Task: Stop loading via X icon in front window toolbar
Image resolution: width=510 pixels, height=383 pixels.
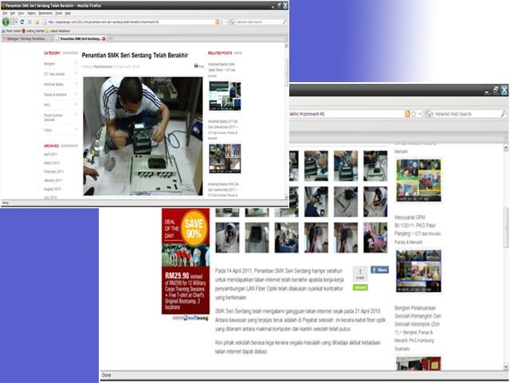Action: coord(29,22)
